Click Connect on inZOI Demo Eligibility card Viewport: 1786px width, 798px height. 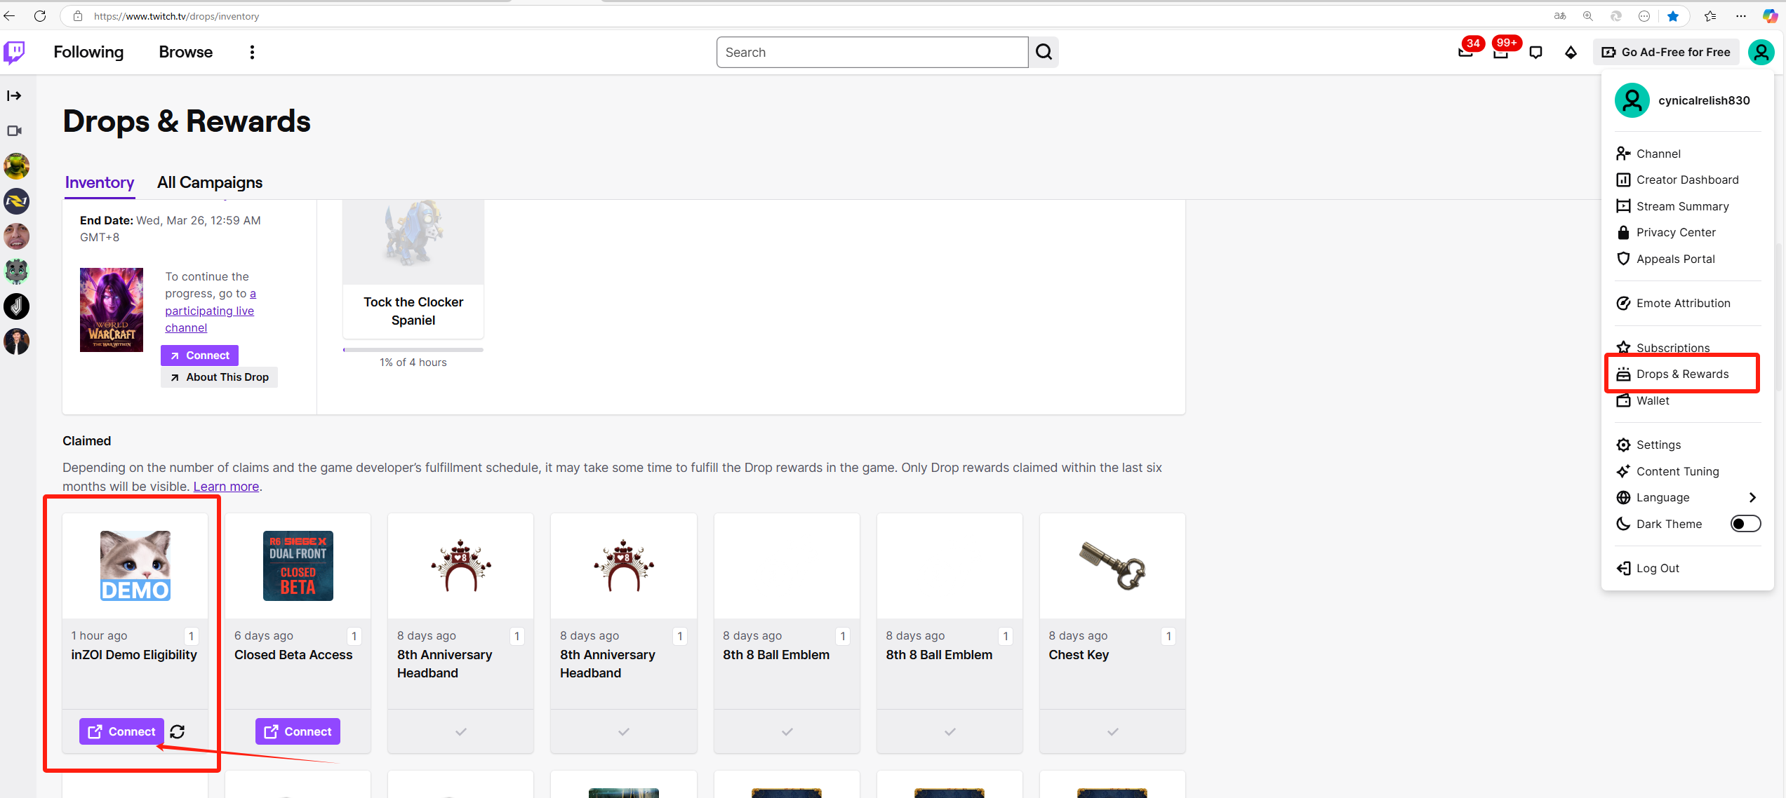click(x=121, y=731)
